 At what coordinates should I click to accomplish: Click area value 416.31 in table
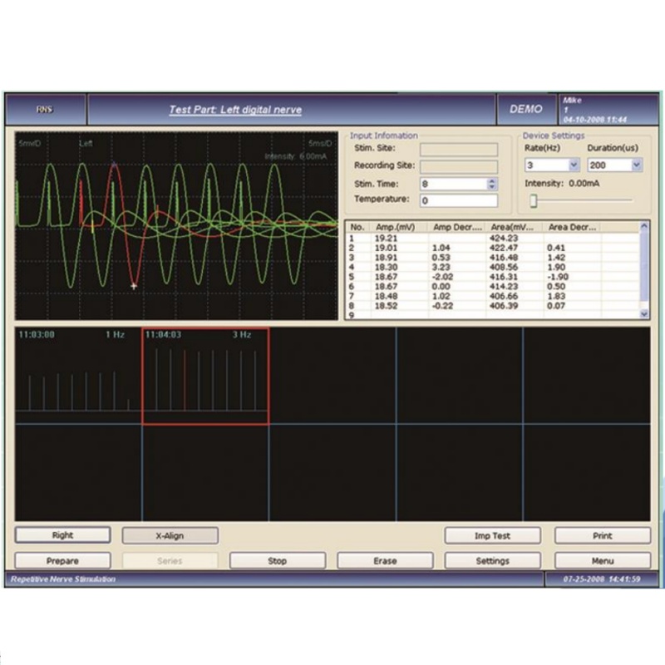pyautogui.click(x=504, y=277)
